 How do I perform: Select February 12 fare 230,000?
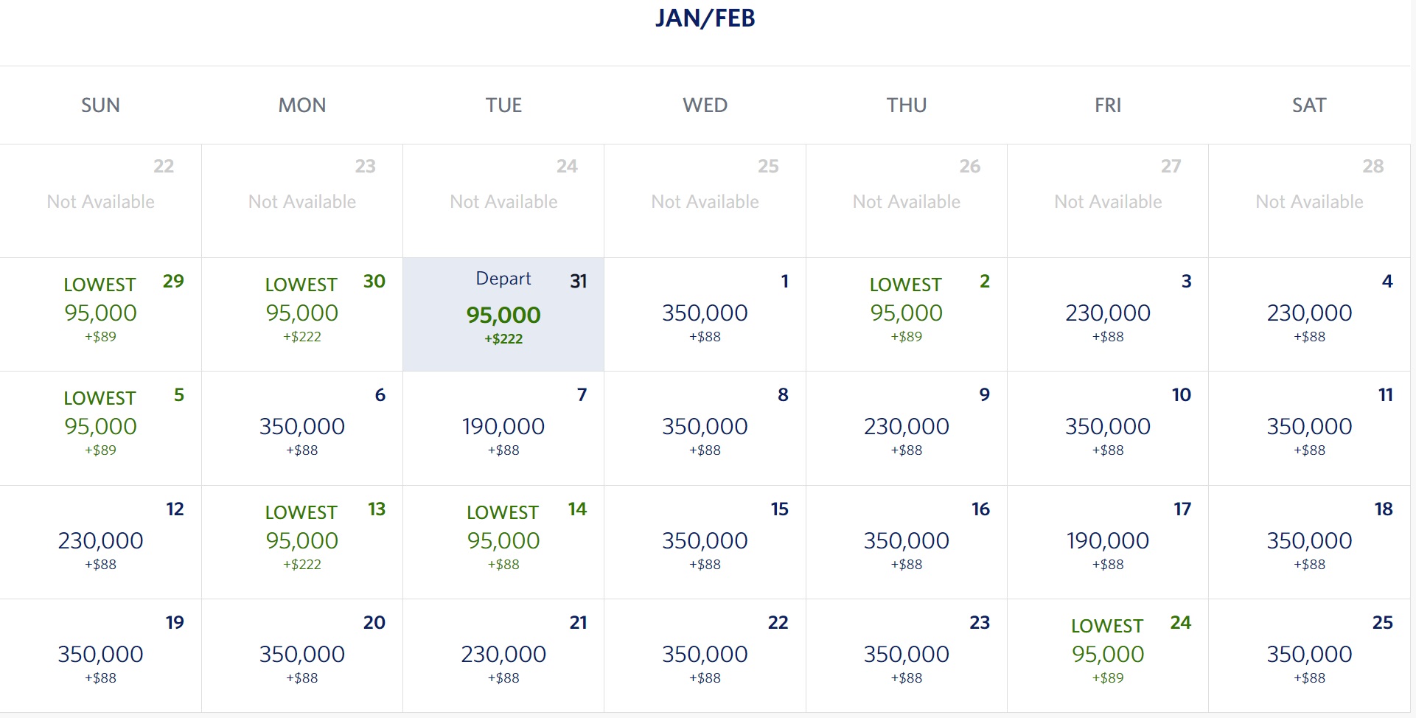(x=100, y=542)
